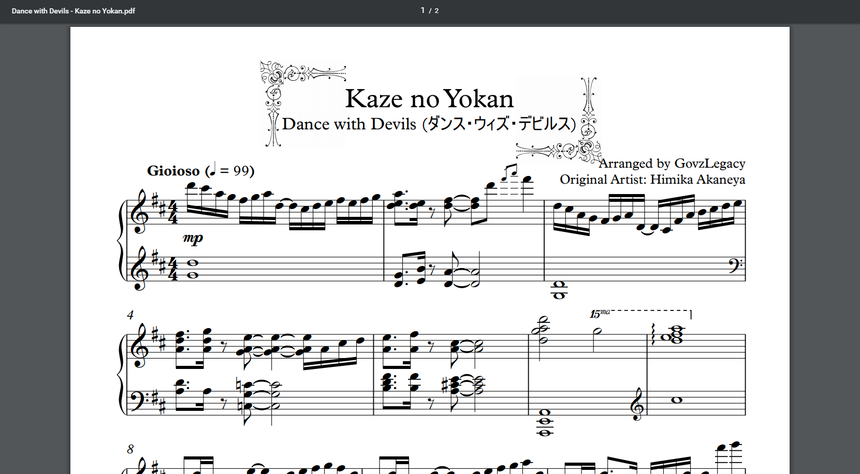This screenshot has height=474, width=860.
Task: Click the small treble clef in measure seven
Action: tap(637, 404)
